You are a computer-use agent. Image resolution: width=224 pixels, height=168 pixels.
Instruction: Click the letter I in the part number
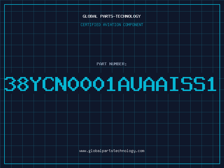coord(174,84)
